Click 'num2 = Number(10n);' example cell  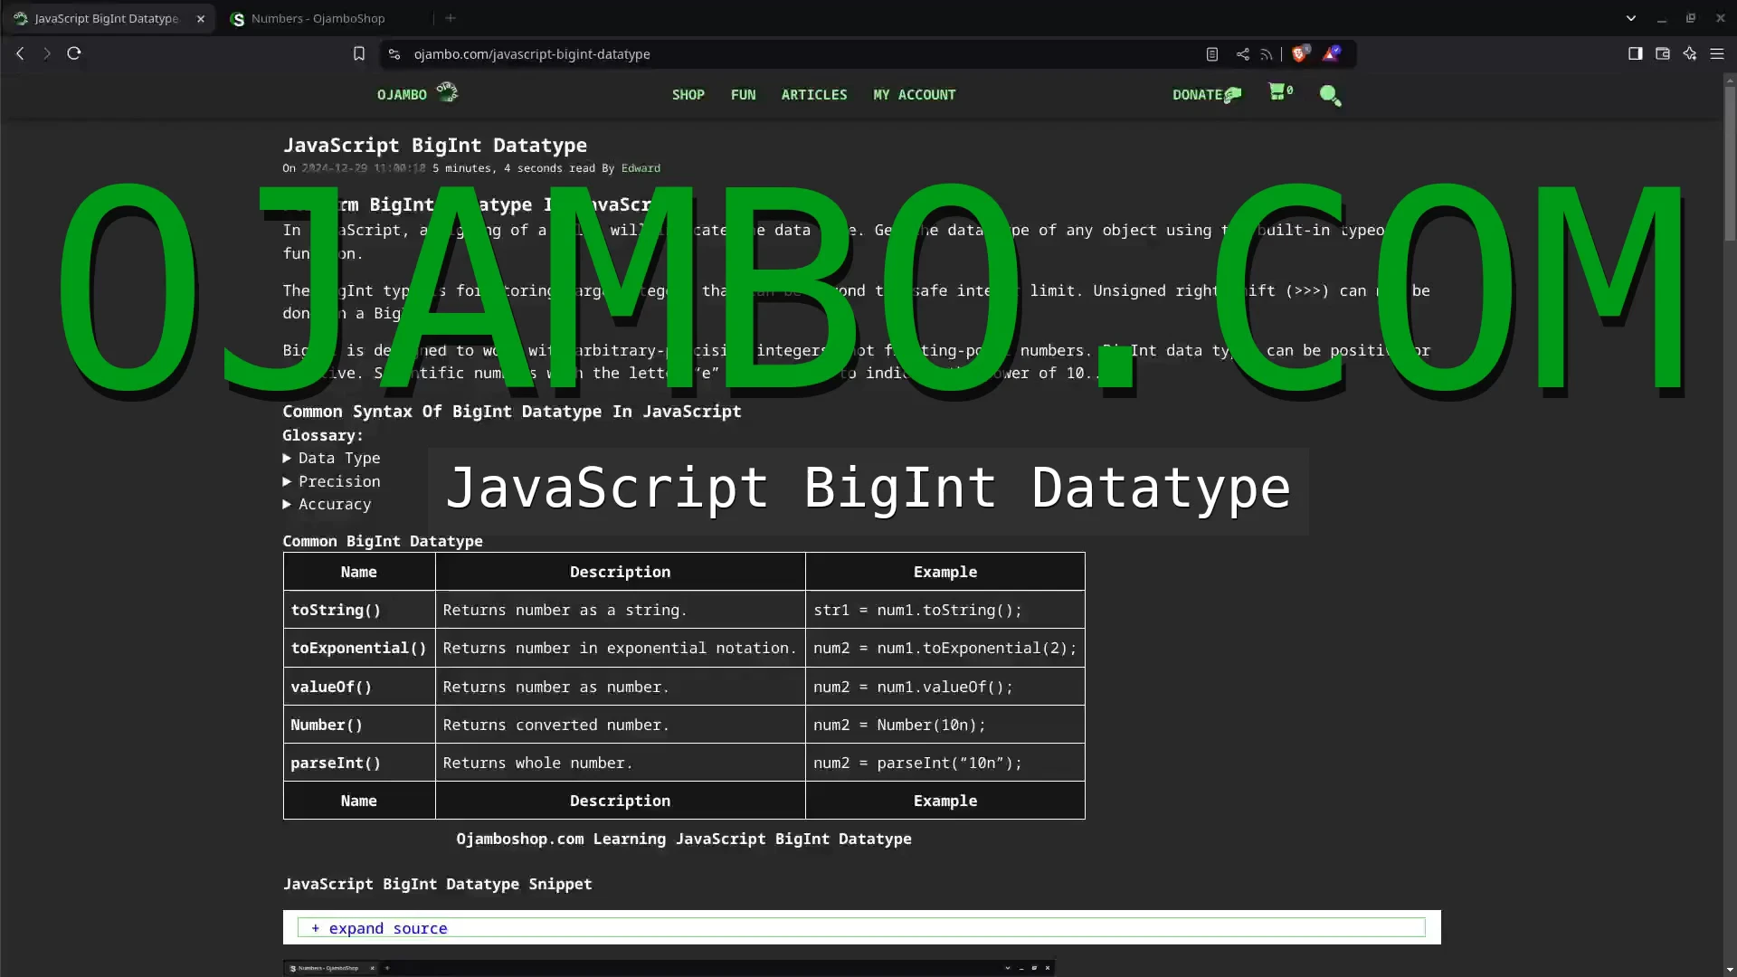(x=945, y=725)
